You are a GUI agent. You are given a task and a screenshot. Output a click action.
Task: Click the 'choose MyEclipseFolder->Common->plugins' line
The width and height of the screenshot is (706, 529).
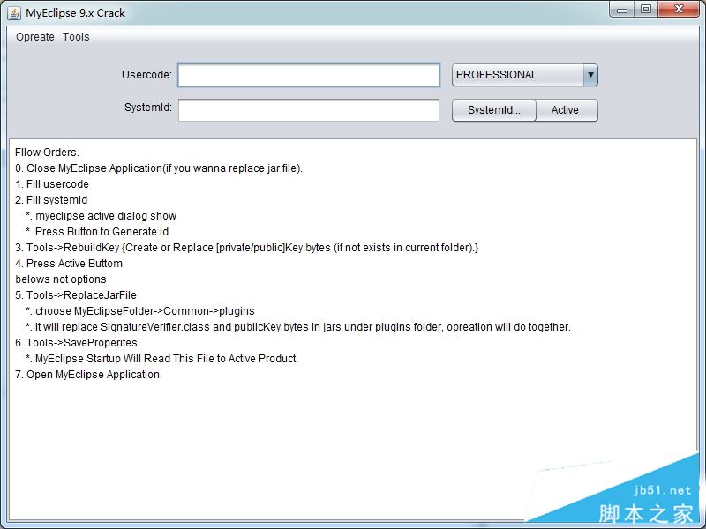coord(140,311)
